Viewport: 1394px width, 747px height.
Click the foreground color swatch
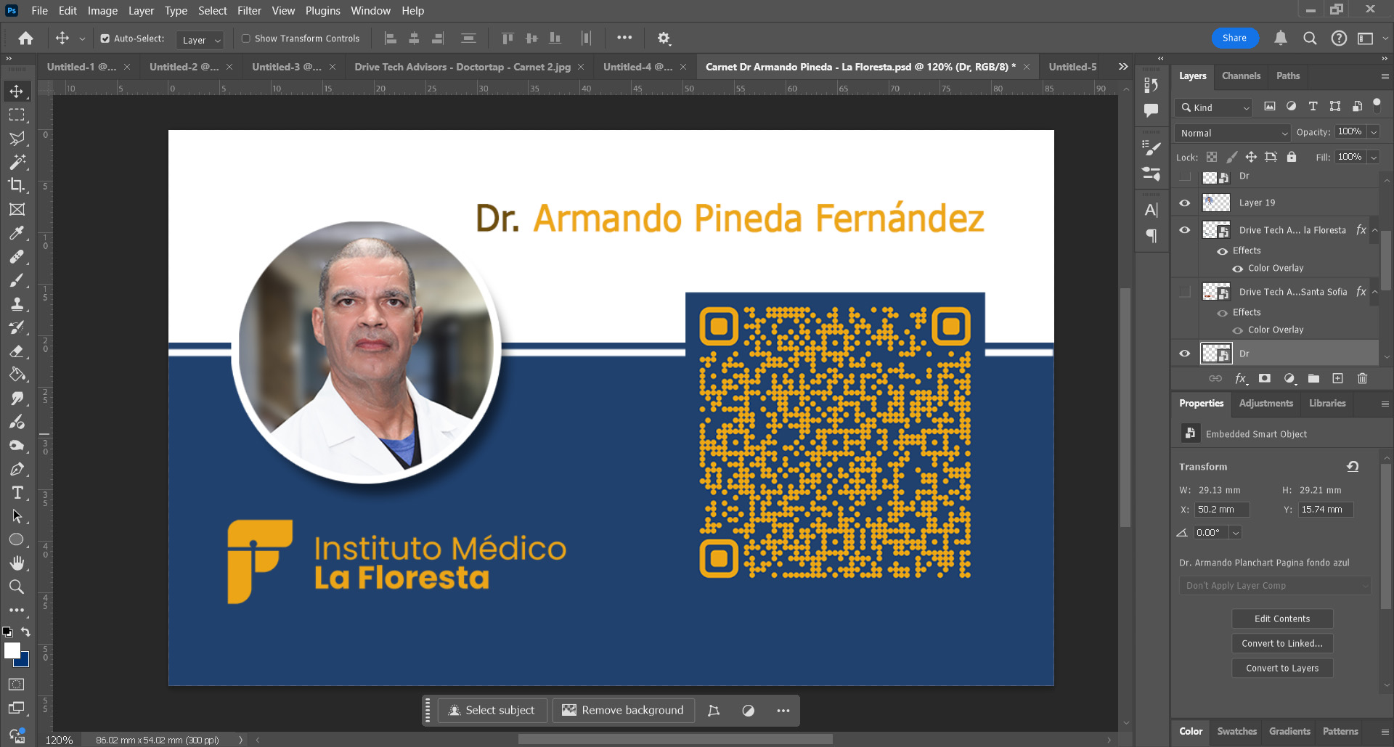pyautogui.click(x=12, y=650)
